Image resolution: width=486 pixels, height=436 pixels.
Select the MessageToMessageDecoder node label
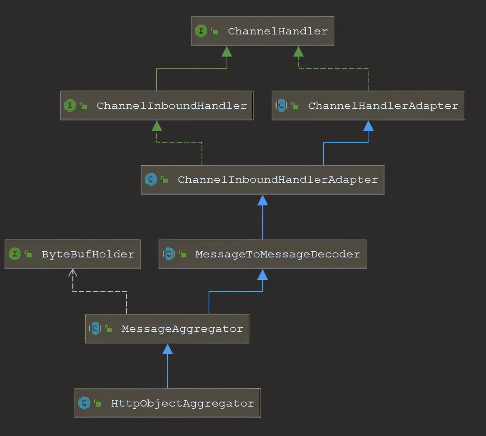277,254
